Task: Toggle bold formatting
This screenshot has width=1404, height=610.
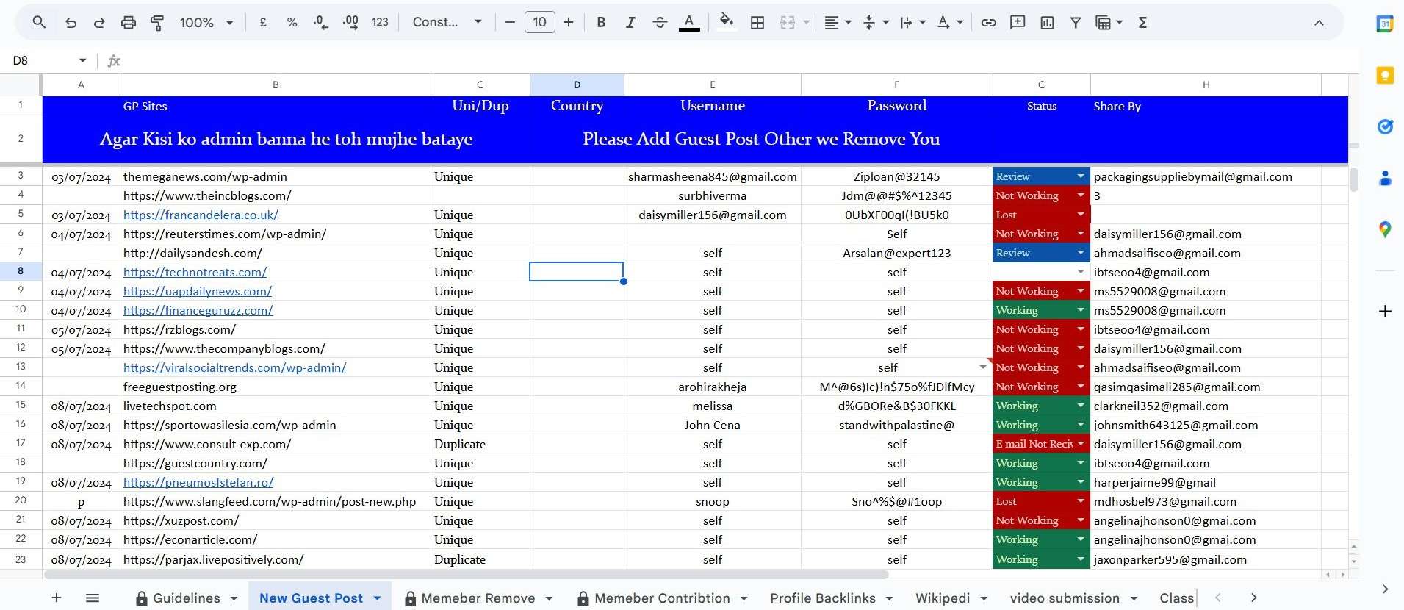Action: point(601,22)
